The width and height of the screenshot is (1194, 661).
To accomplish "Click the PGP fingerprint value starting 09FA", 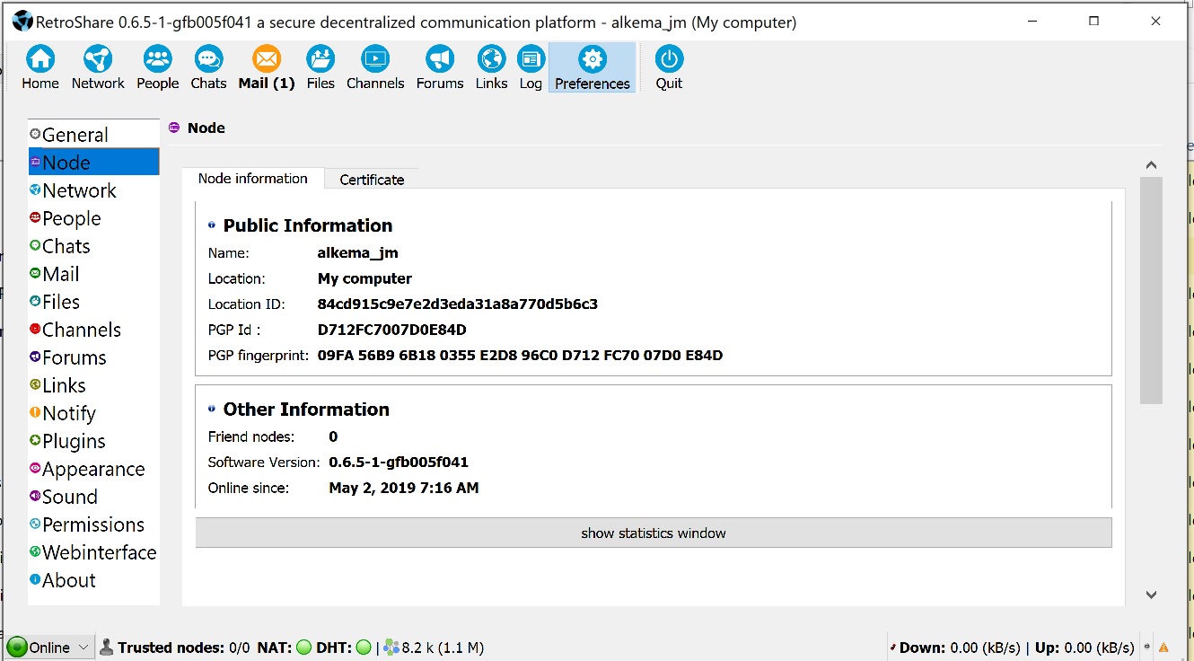I will [x=520, y=355].
